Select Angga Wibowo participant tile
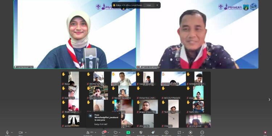 pyautogui.click(x=148, y=107)
